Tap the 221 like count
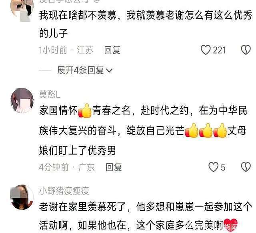This screenshot has width=256, height=233. click(x=219, y=50)
